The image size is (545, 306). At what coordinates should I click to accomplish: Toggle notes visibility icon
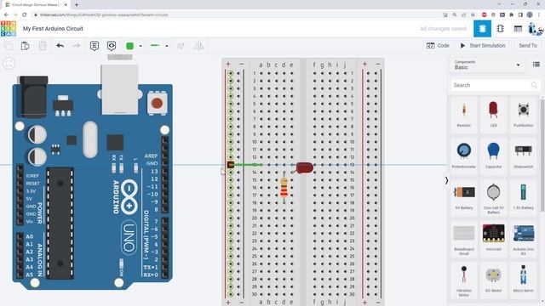pos(112,46)
